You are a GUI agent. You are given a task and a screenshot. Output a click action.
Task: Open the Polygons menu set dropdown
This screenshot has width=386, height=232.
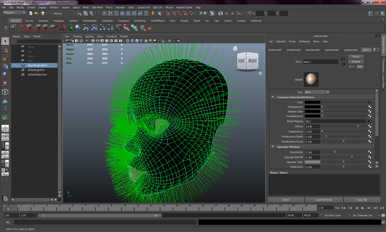point(14,13)
